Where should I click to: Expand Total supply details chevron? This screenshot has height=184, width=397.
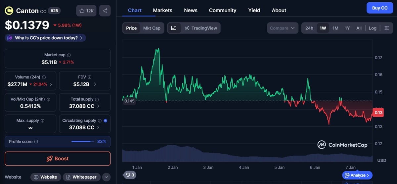coord(99,106)
